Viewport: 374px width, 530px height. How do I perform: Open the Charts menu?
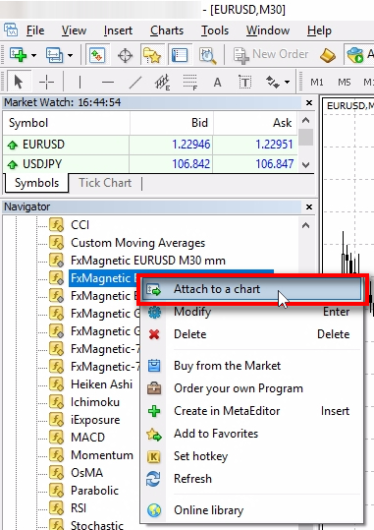(167, 30)
